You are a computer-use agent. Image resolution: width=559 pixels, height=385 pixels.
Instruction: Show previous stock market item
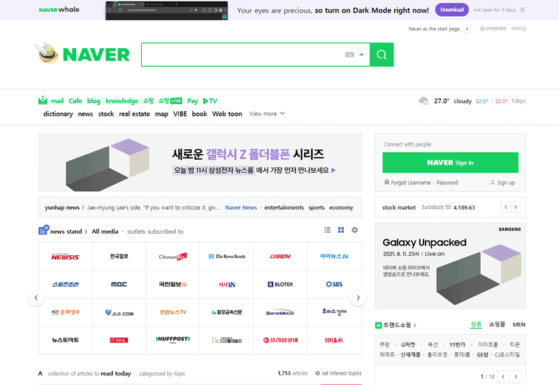[505, 207]
